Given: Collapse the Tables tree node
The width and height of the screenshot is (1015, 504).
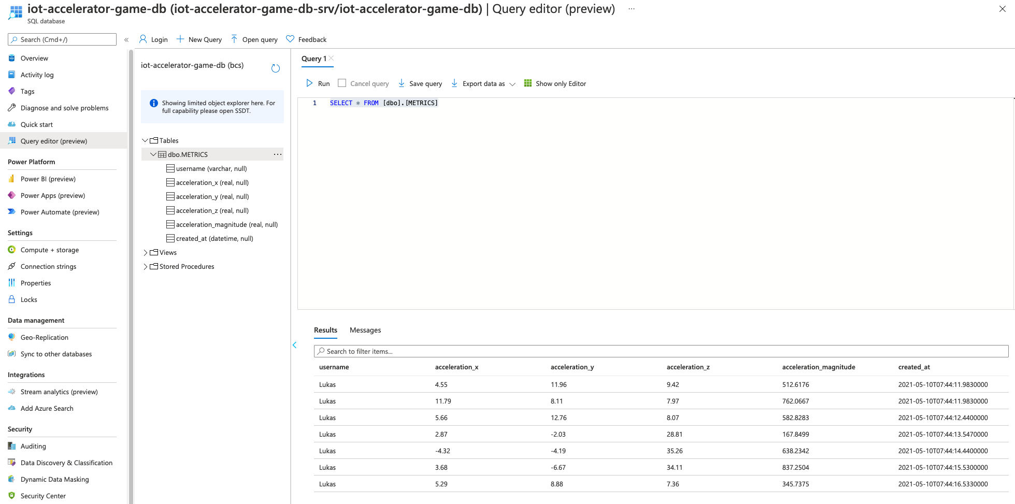Looking at the screenshot, I should click(145, 140).
